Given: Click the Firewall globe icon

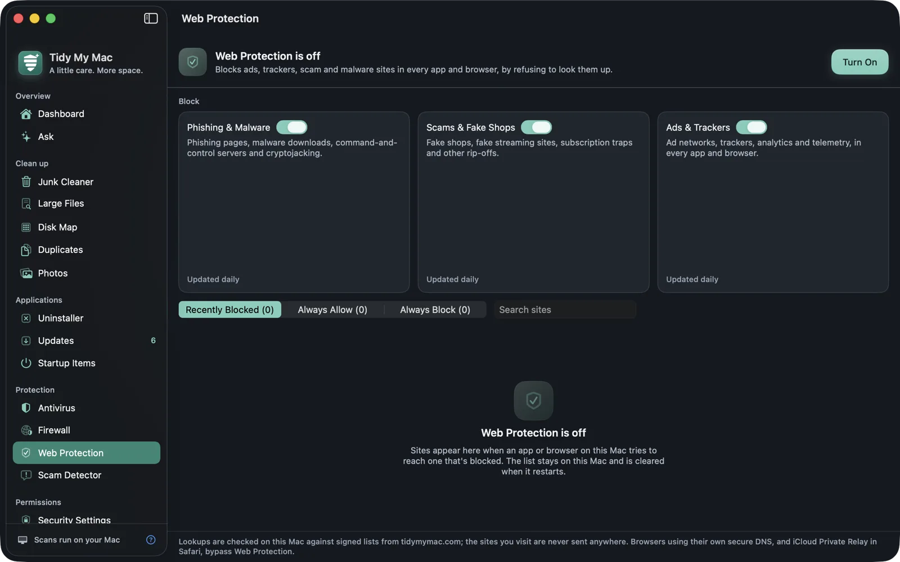Looking at the screenshot, I should tap(26, 430).
